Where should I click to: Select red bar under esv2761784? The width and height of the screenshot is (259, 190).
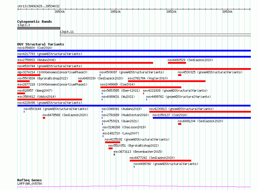(167, 81)
